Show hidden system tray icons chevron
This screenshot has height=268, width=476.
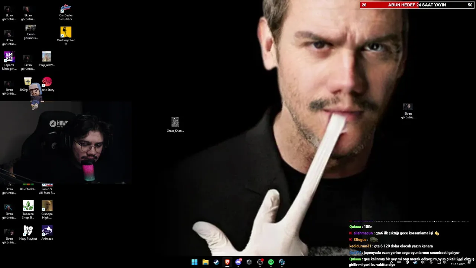[x=391, y=262]
